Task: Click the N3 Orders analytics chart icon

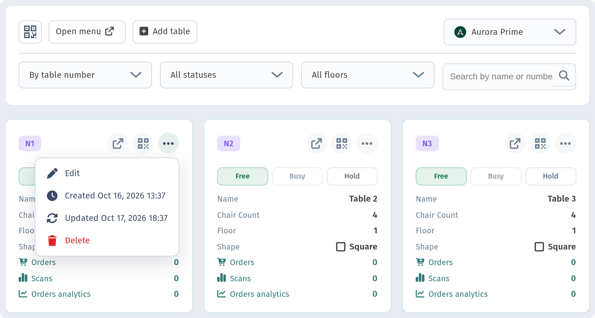Action: 420,294
